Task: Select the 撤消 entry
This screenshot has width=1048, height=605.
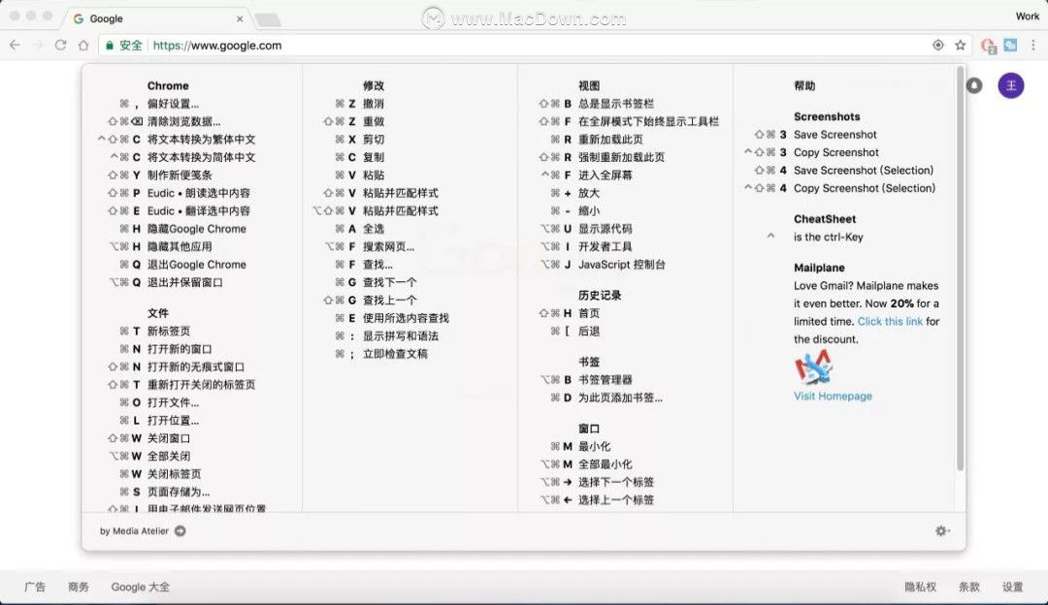Action: [373, 104]
